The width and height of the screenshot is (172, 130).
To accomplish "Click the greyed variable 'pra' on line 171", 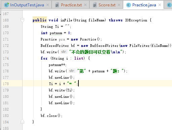I will [x=62, y=40].
